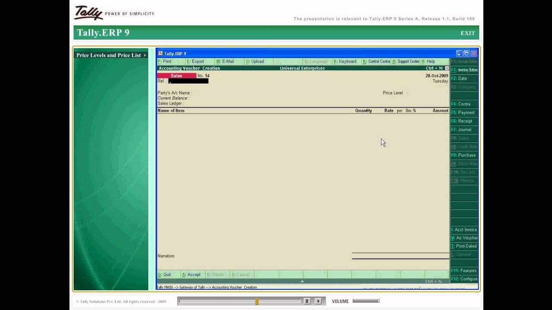Viewport: 552px width, 310px height.
Task: Pause the presentation with the pause button
Action: pos(307,301)
